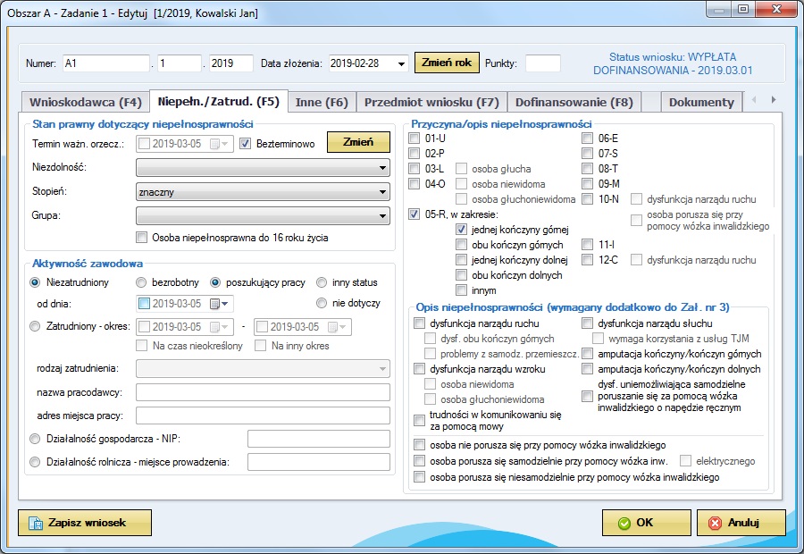The width and height of the screenshot is (804, 554).
Task: Click the Numer field containing 'A1'
Action: click(x=106, y=63)
